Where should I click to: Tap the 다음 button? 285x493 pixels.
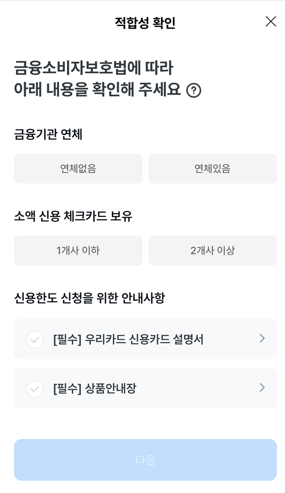(x=145, y=460)
